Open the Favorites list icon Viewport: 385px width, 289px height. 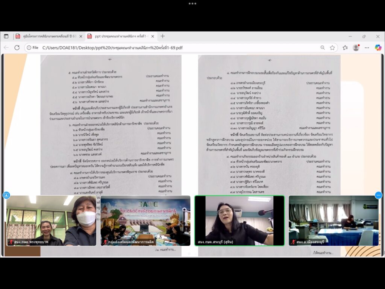(345, 48)
